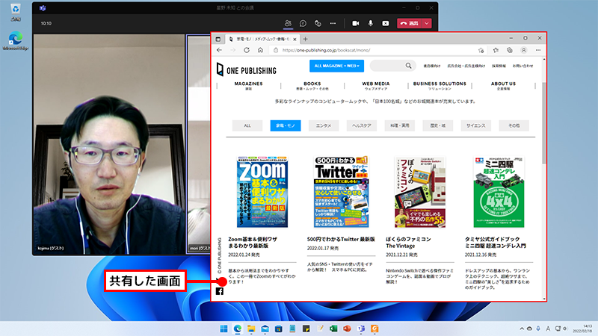Open 500円でわかるTwitter title link
The width and height of the screenshot is (598, 336).
point(341,239)
